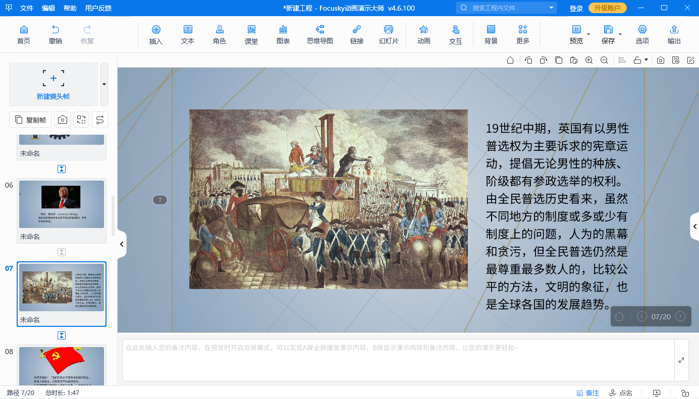This screenshot has height=399, width=699.
Task: Select frame 06 thumbnail
Action: pyautogui.click(x=62, y=204)
